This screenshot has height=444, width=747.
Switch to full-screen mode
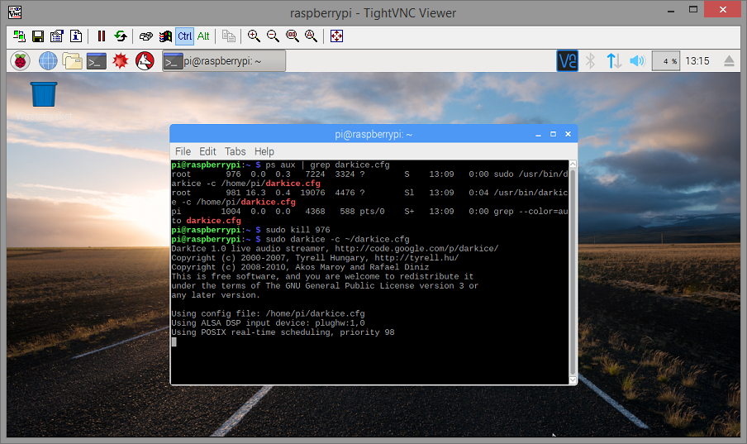(336, 36)
